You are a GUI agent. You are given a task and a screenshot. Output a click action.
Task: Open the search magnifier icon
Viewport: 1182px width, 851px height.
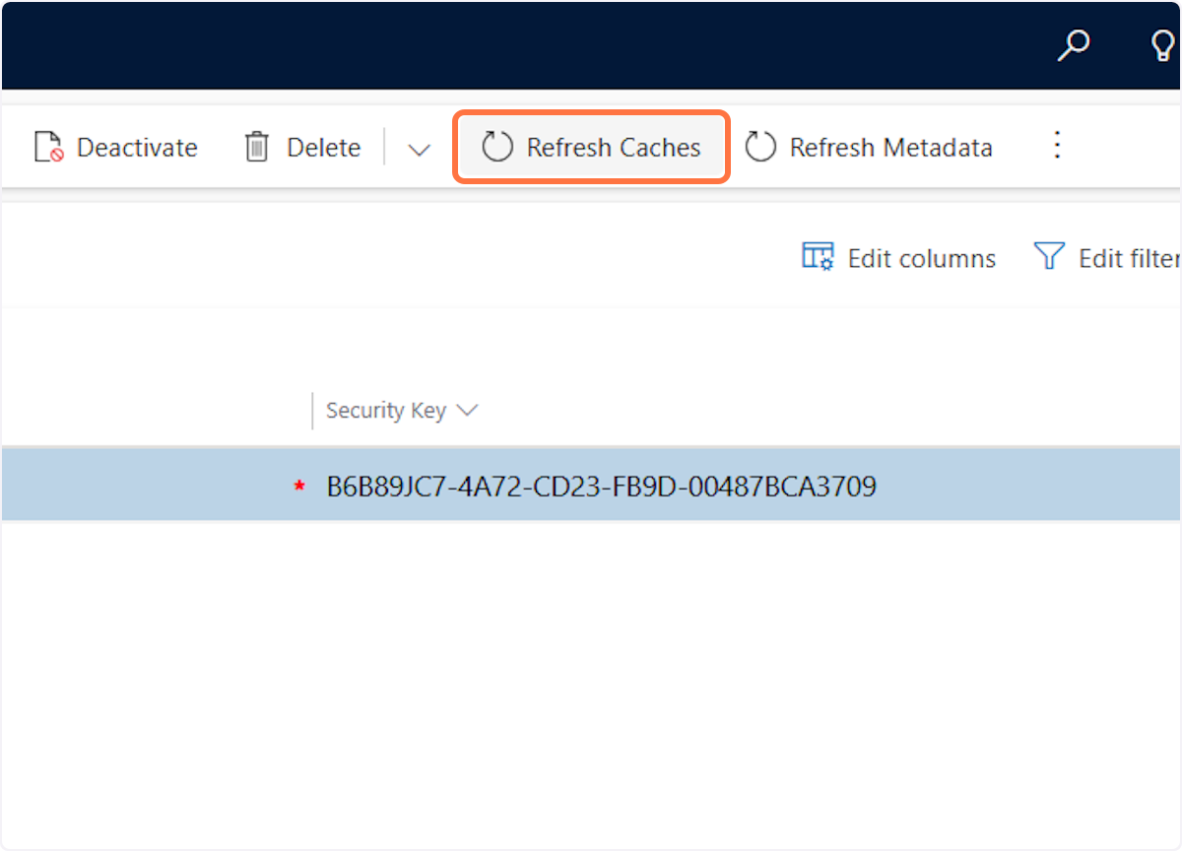tap(1075, 44)
